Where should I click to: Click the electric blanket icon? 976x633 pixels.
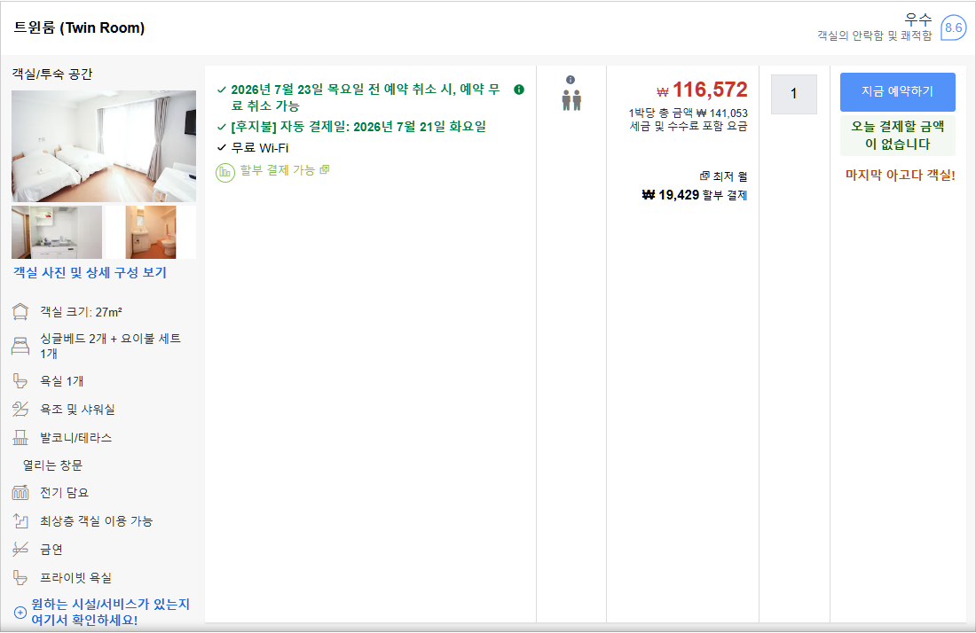(20, 492)
